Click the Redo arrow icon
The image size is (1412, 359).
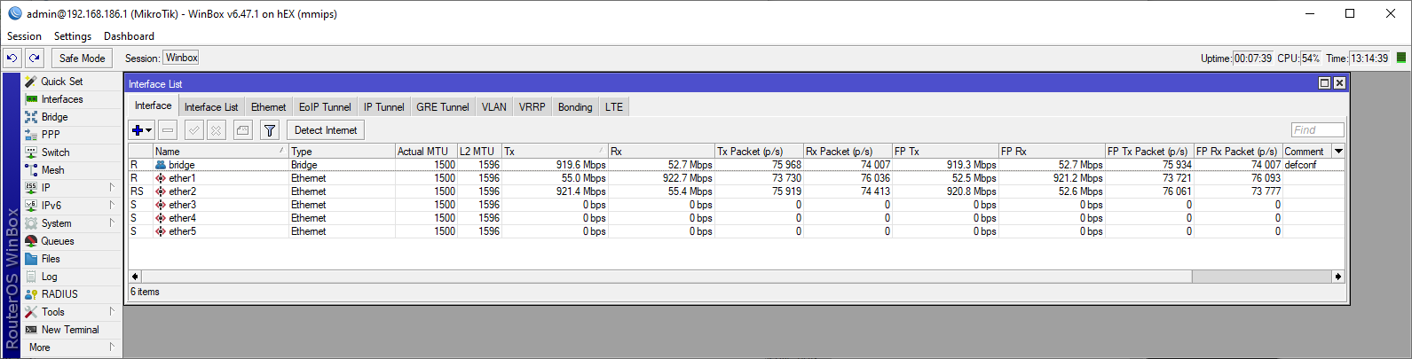(x=34, y=58)
